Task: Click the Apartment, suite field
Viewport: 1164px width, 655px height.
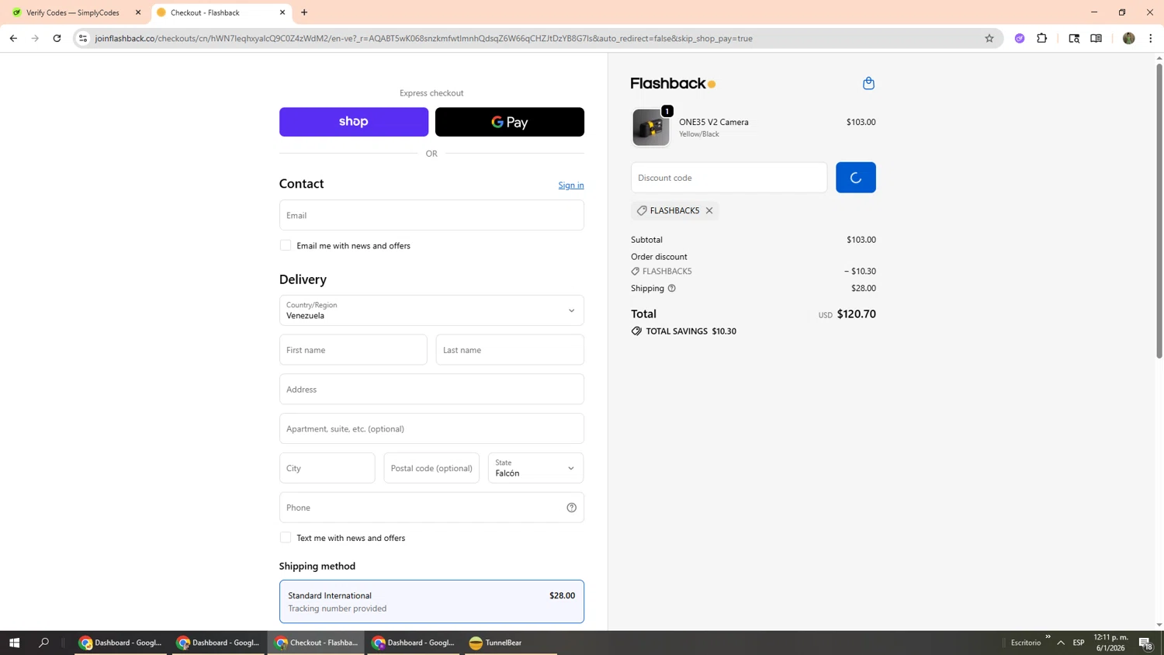Action: point(431,428)
